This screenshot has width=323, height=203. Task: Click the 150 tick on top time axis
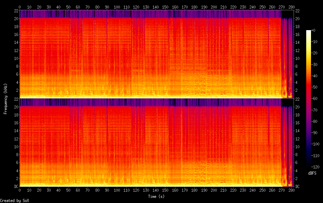(x=165, y=7)
